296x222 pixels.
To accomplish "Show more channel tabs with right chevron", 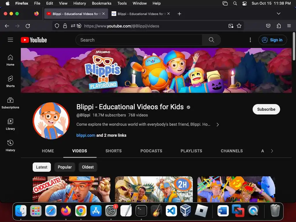I will pos(272,151).
